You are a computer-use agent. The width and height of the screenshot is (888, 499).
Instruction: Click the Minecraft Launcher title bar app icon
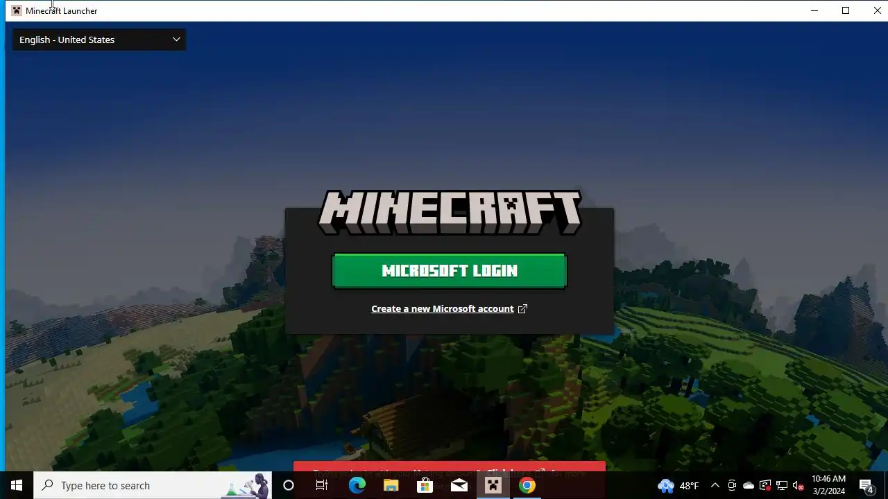point(17,10)
